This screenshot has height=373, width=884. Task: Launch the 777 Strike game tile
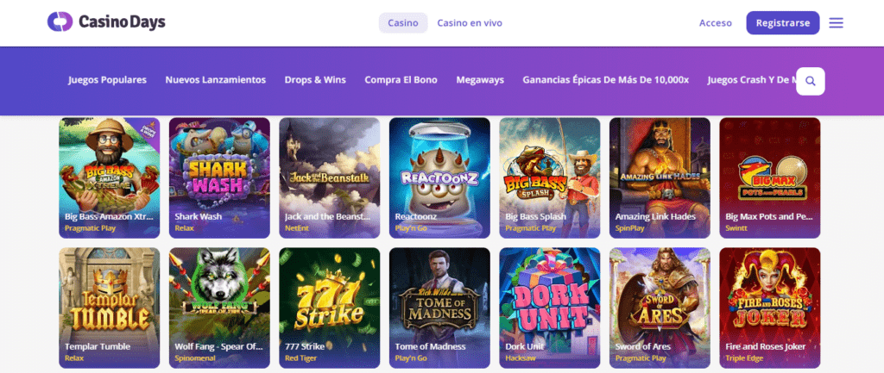330,308
